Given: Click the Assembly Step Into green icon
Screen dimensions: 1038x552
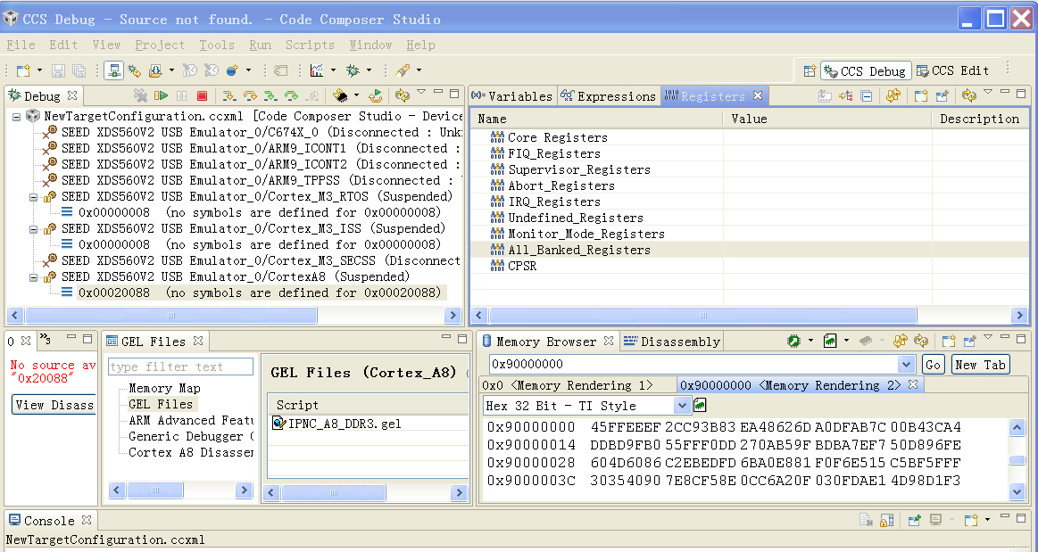Looking at the screenshot, I should click(270, 95).
